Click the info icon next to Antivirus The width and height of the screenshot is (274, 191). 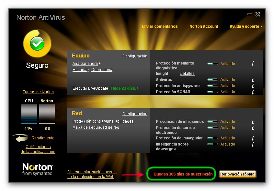[253, 80]
